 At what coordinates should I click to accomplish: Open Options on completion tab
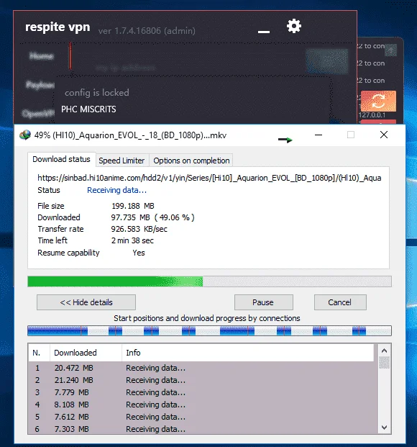191,161
